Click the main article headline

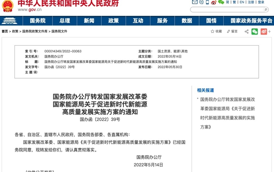coord(100,104)
